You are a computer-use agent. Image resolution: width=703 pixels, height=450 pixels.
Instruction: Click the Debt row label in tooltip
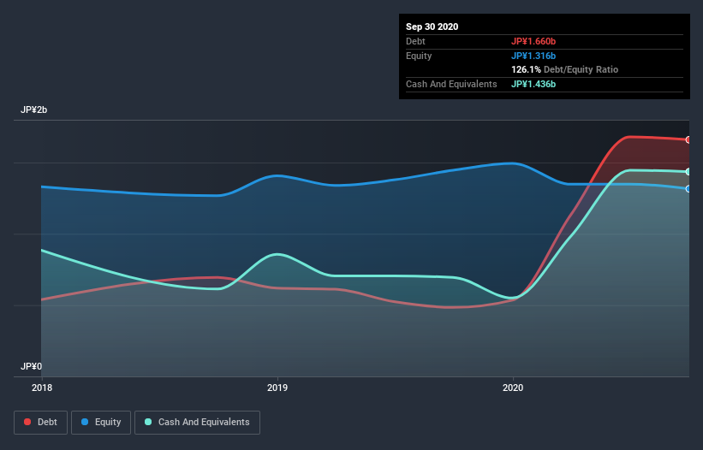pos(415,41)
